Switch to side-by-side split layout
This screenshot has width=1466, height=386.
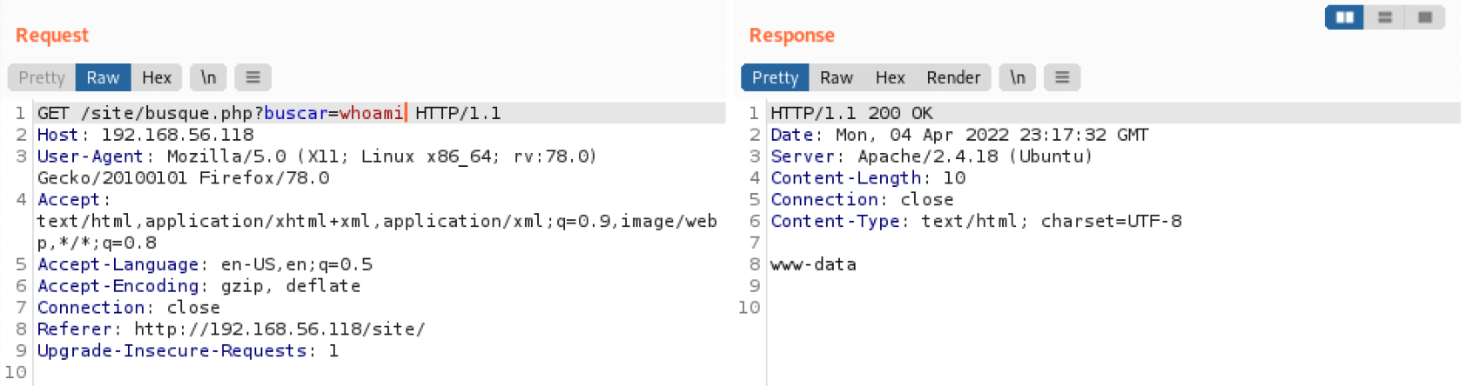pos(1344,17)
